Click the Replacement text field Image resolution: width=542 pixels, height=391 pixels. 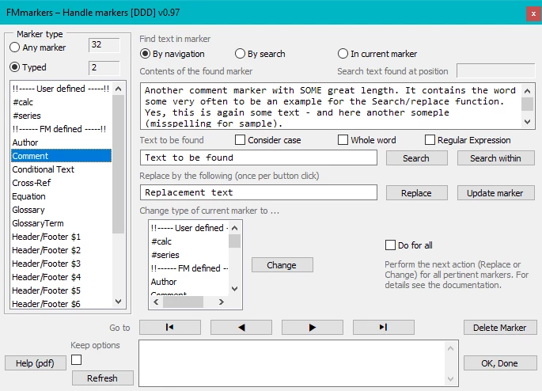[x=259, y=192]
